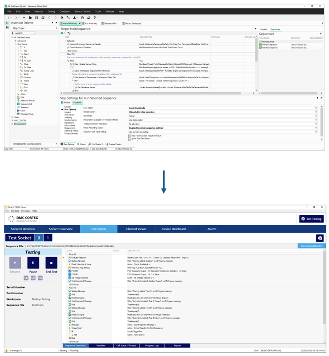The height and width of the screenshot is (356, 329).
Task: Switch to the Channel Viewer tab
Action: 136,229
